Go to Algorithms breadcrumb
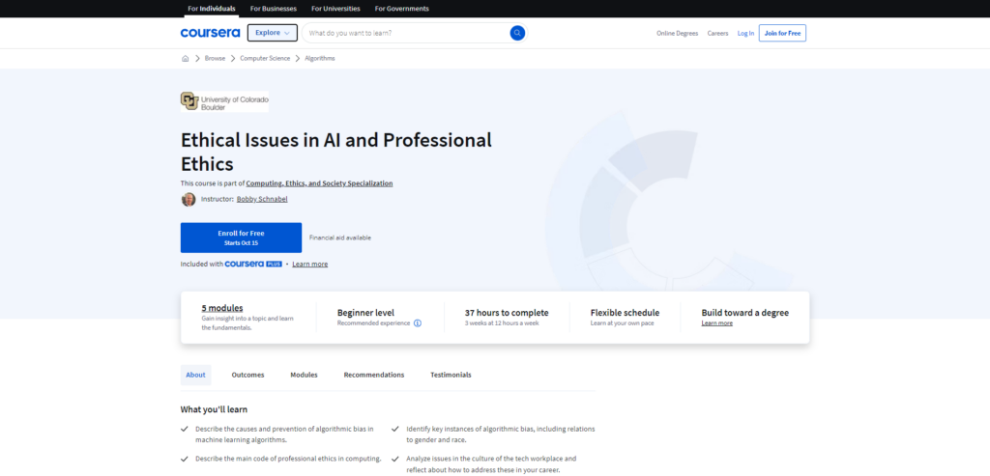 320,58
